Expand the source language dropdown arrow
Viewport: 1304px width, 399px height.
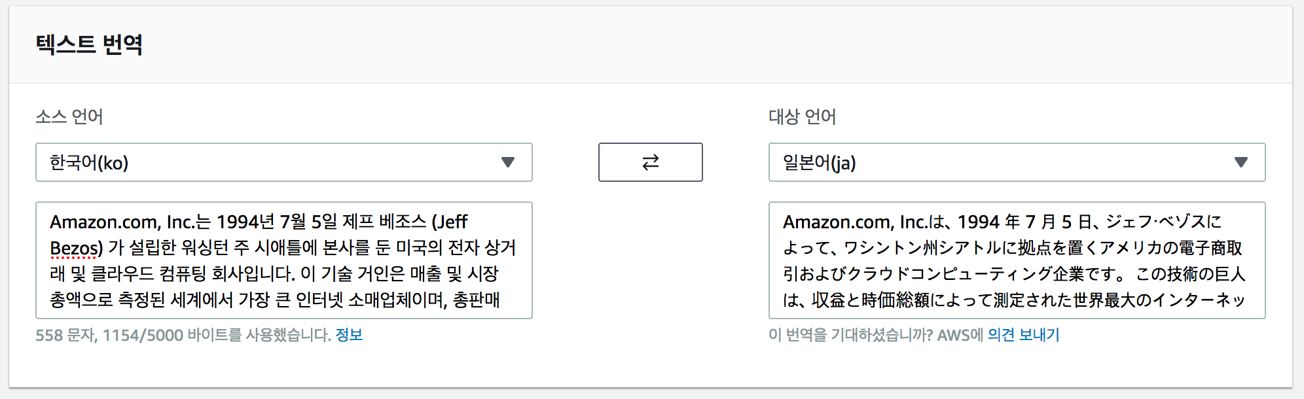tap(507, 162)
